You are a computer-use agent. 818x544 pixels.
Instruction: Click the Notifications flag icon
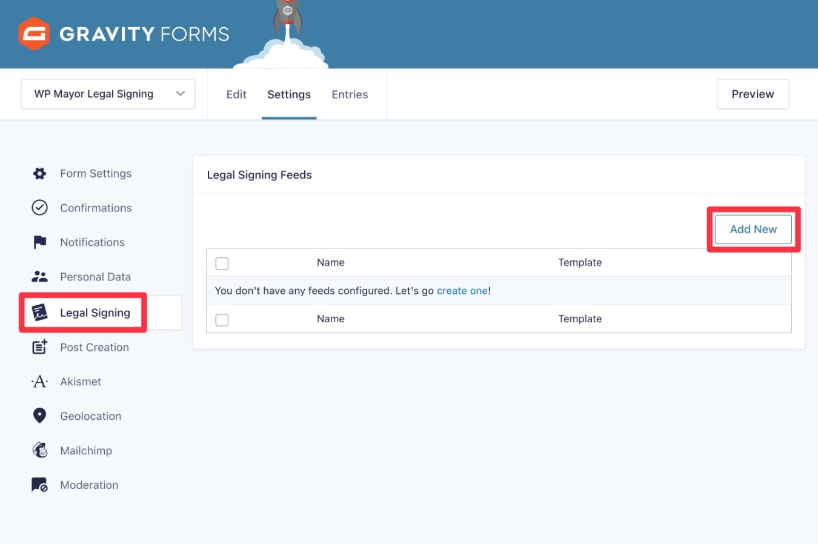click(x=39, y=242)
